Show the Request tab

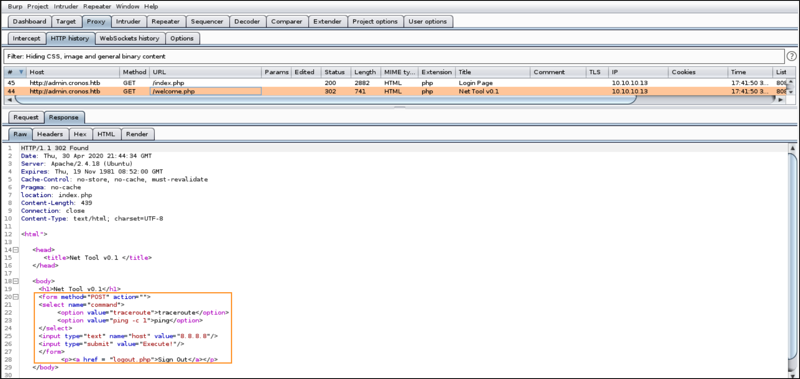click(26, 117)
